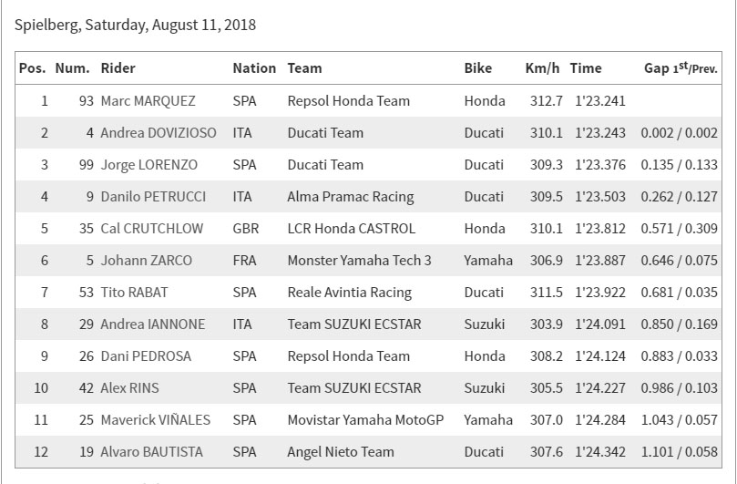Click the Angel Nieto Team cell
The image size is (737, 484).
pyautogui.click(x=341, y=451)
